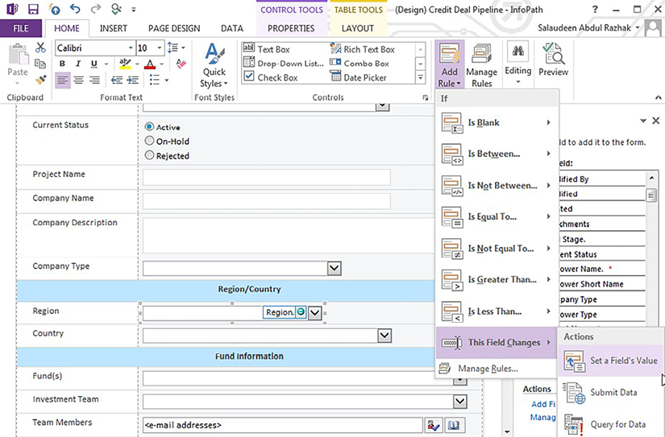
Task: Expand the Controls gallery more arrow
Action: [x=420, y=77]
